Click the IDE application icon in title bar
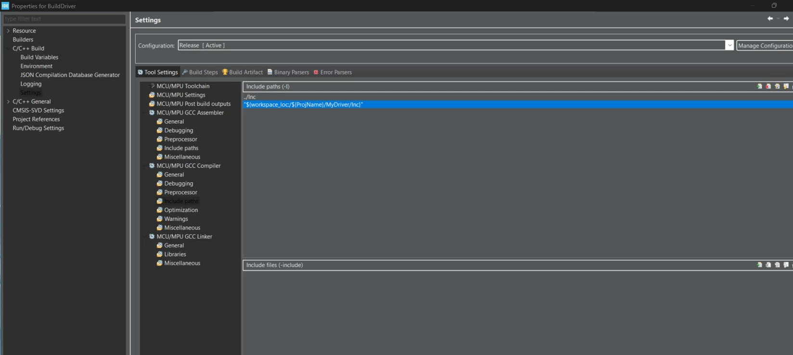The image size is (793, 355). pyautogui.click(x=5, y=6)
